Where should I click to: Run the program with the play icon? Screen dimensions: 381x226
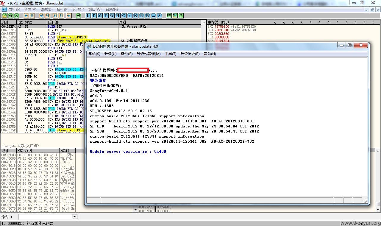[26, 15]
